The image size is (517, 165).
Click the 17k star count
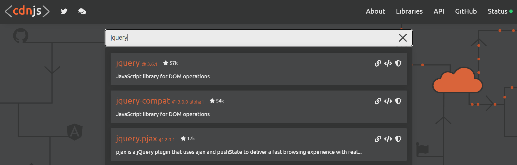coord(191,139)
